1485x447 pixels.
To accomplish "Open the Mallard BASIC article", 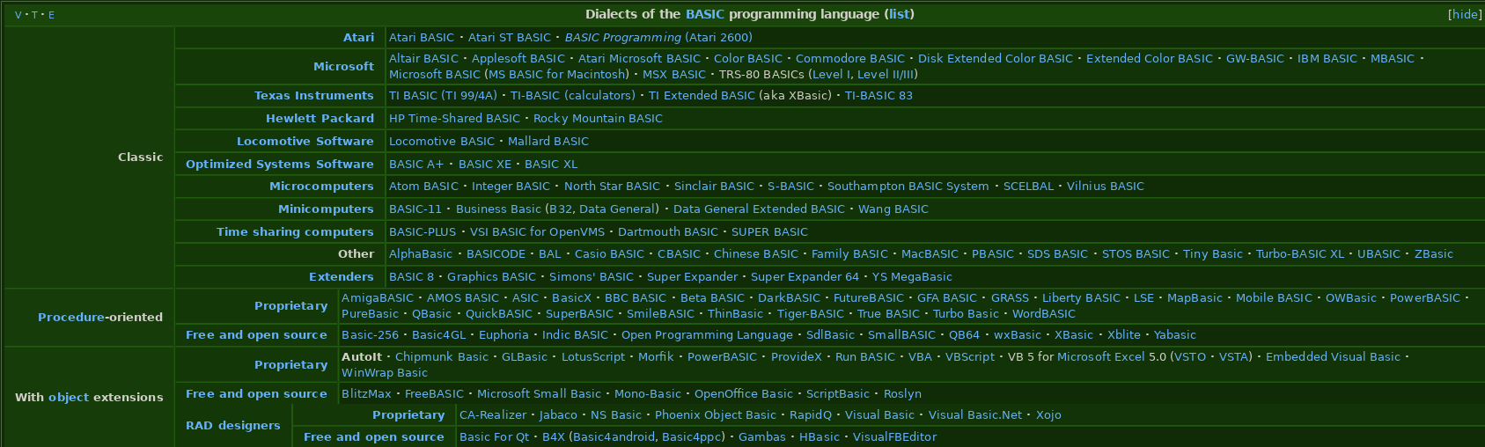I will pyautogui.click(x=548, y=141).
